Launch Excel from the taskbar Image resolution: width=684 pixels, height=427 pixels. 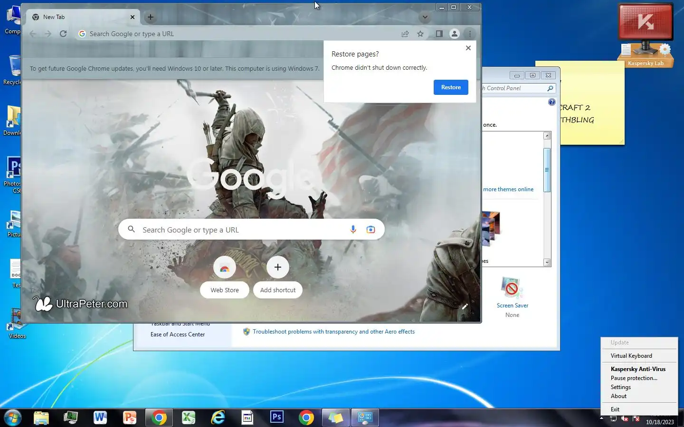coord(189,418)
